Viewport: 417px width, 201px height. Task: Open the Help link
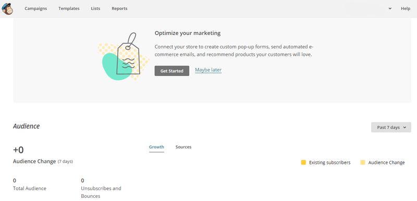point(406,8)
